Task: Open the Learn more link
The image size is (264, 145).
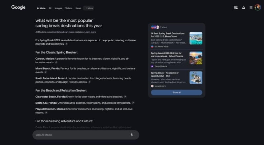Action: 90,32
